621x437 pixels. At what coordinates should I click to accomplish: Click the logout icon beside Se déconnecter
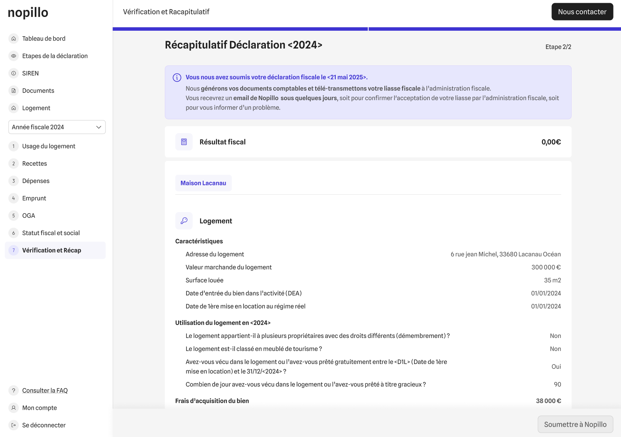click(13, 425)
